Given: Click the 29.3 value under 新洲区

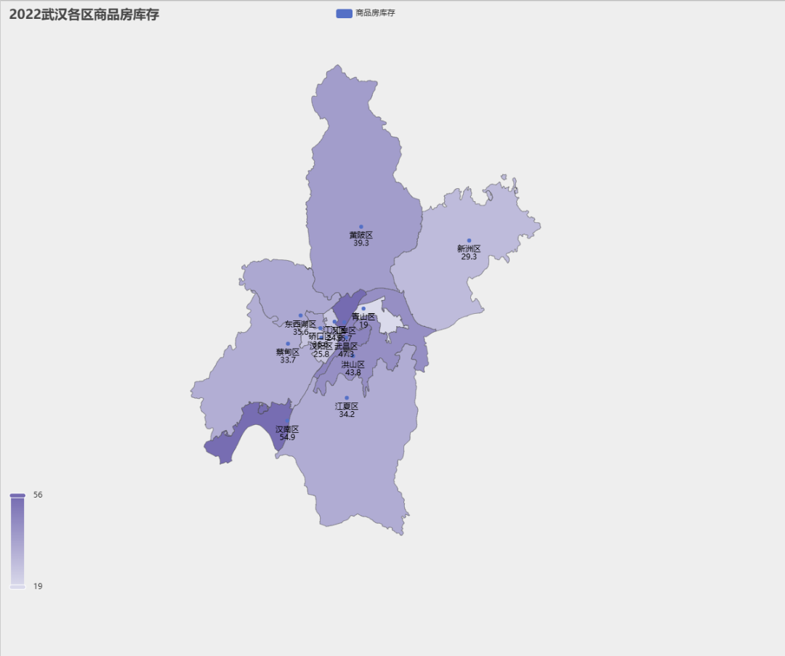Looking at the screenshot, I should (x=469, y=256).
